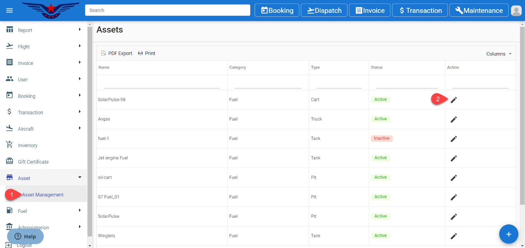Click the Help button
The width and height of the screenshot is (525, 248).
coord(25,237)
